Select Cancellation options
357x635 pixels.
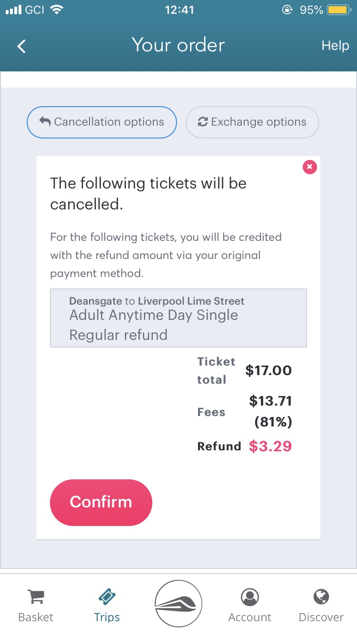point(101,122)
